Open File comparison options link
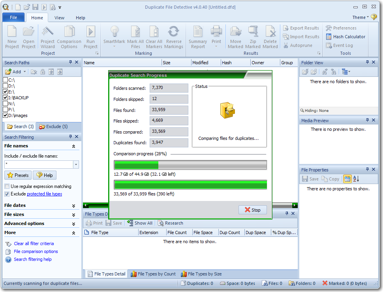Screen dimensions: 383x292 (36, 251)
